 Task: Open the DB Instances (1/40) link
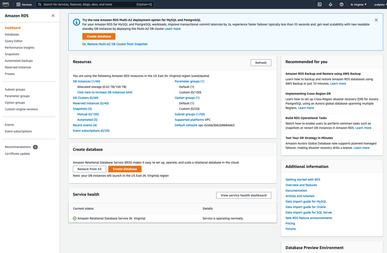pyautogui.click(x=86, y=81)
